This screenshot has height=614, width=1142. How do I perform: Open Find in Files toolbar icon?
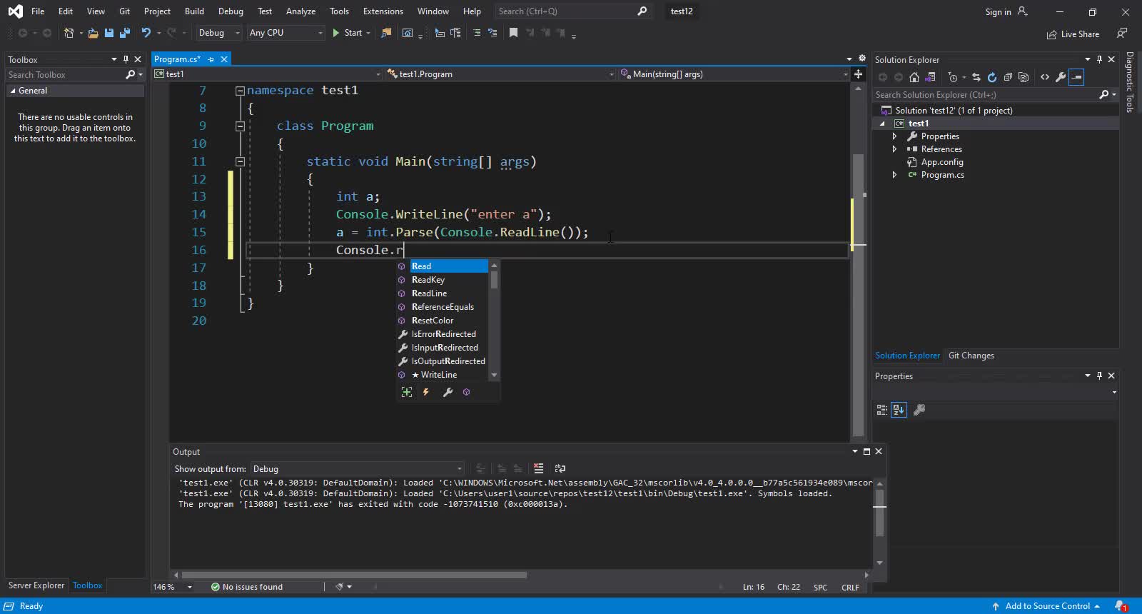(x=386, y=33)
